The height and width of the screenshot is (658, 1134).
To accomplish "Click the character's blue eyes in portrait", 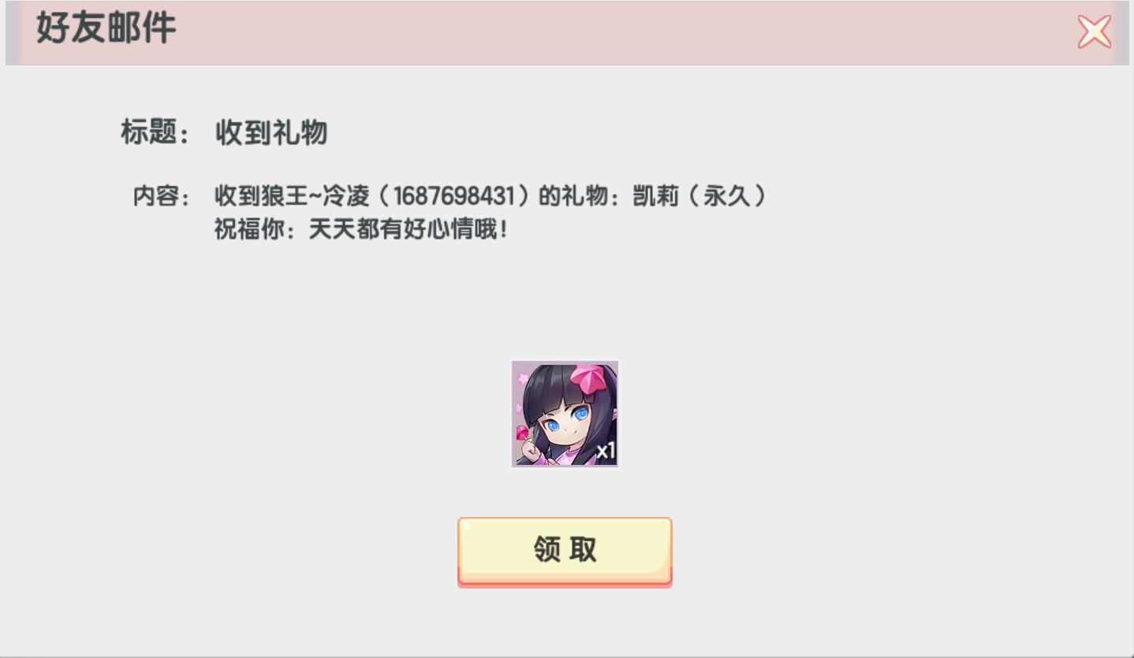I will (565, 421).
